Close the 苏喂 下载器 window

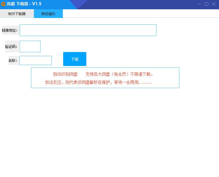[x=214, y=4]
